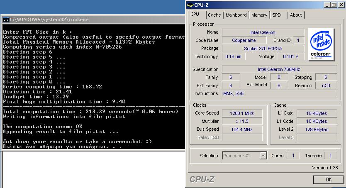Image resolution: width=346 pixels, height=188 pixels.
Task: Click the 'InvSqrt time : 13.29' line
Action: [x=36, y=97]
